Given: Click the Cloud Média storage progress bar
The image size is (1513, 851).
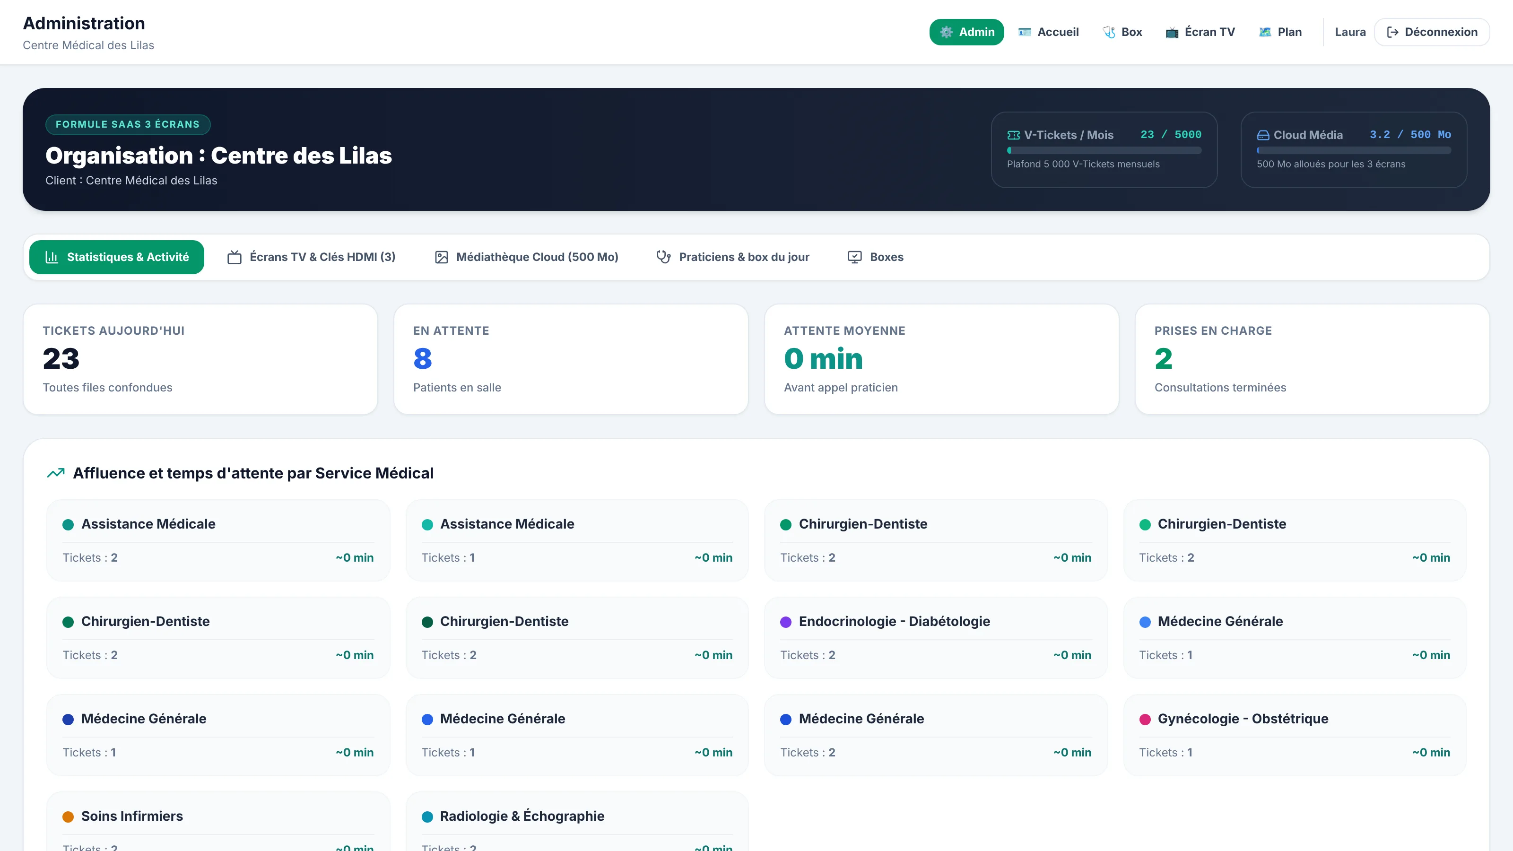Looking at the screenshot, I should coord(1353,150).
